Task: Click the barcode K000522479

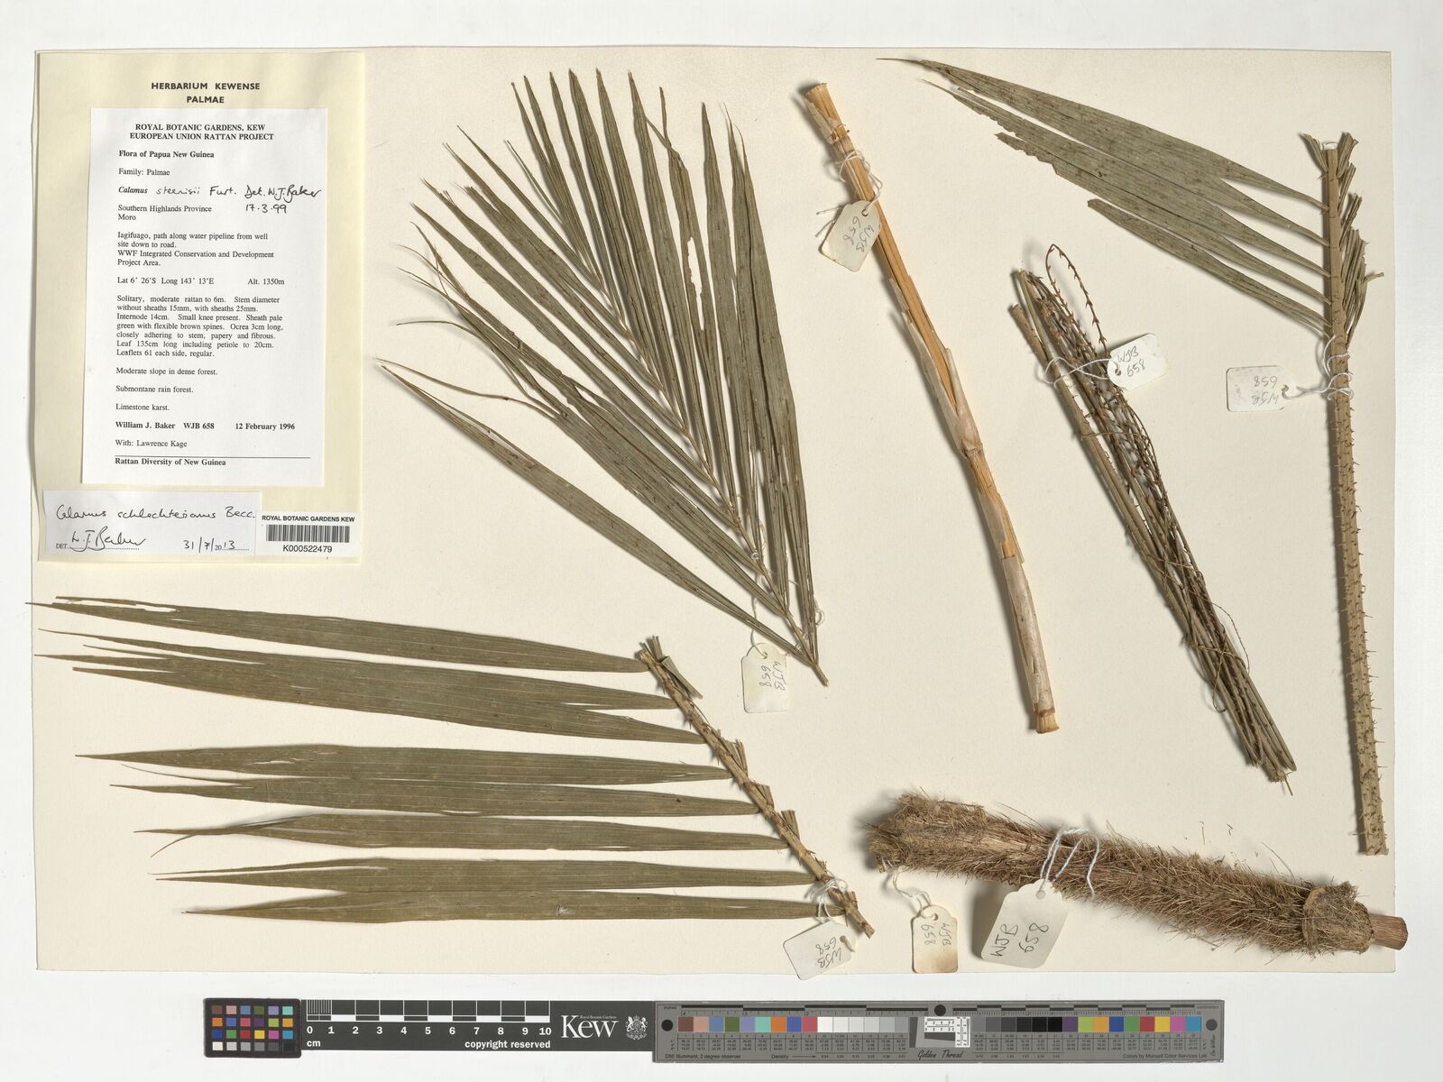Action: point(308,536)
